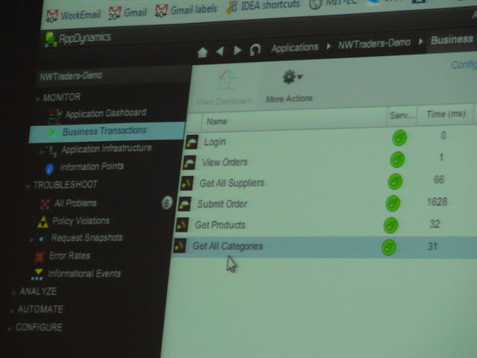Open Error Rates
The image size is (477, 358).
click(x=69, y=255)
